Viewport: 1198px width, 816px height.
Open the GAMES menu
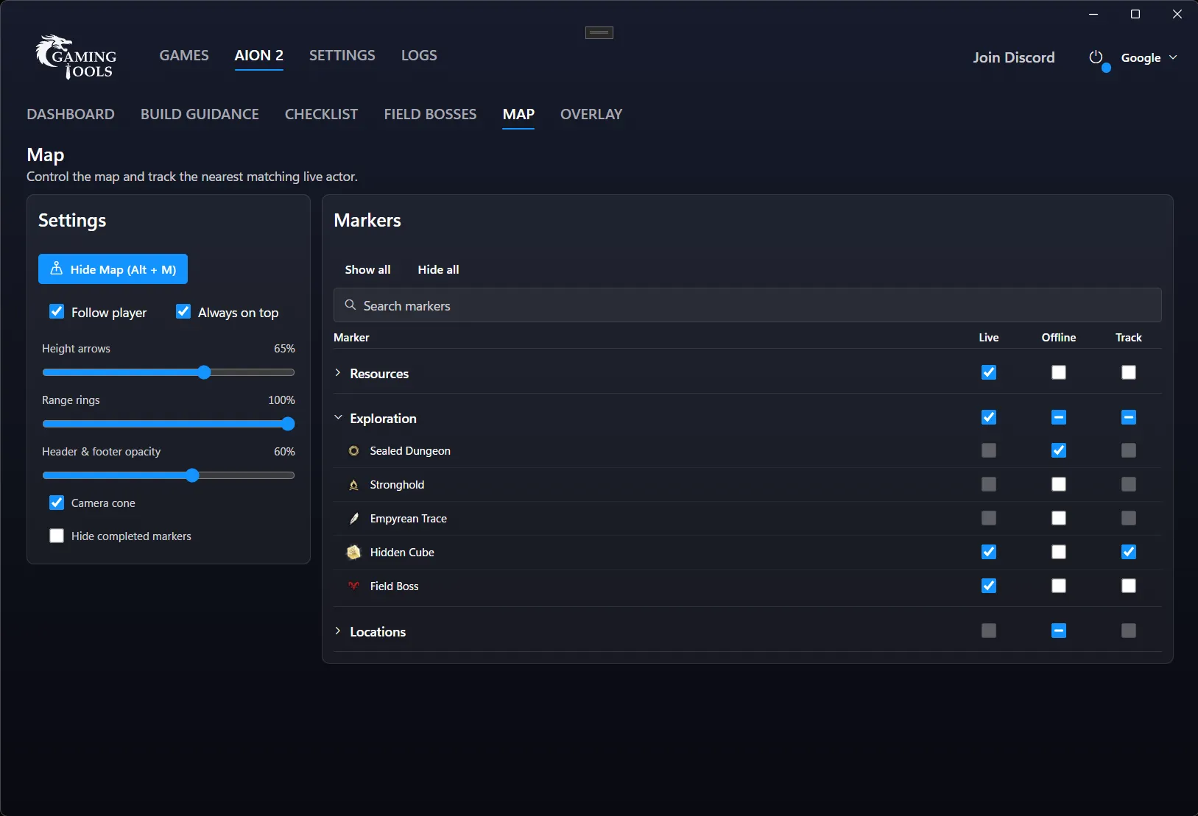184,55
